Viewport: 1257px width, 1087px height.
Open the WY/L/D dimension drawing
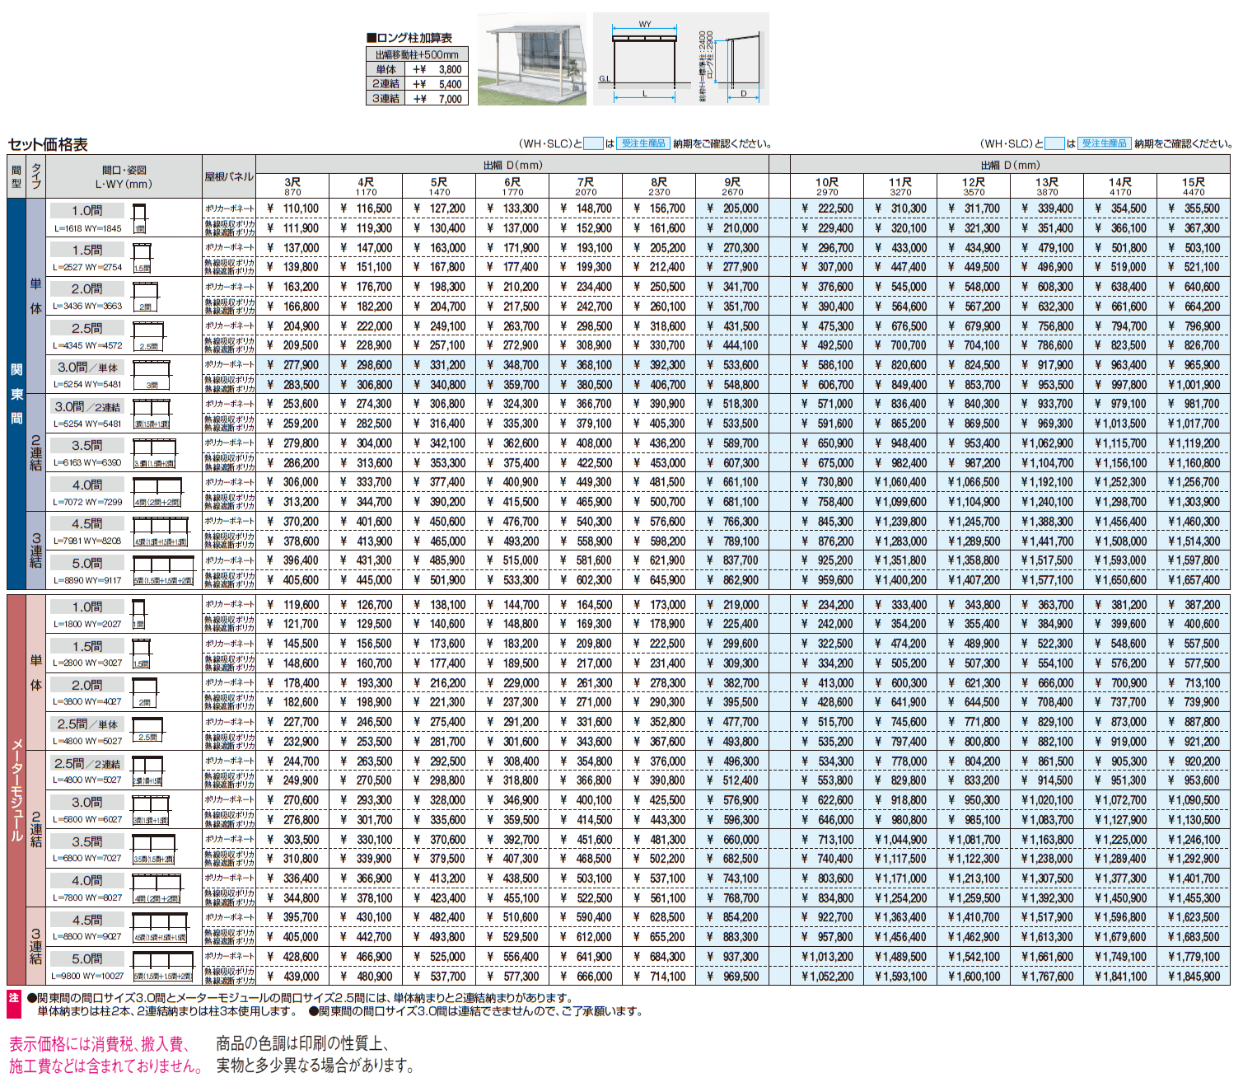pos(681,59)
